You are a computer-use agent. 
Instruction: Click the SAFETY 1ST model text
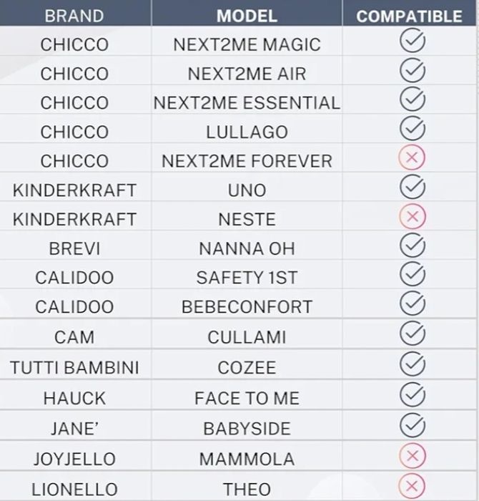tap(247, 278)
